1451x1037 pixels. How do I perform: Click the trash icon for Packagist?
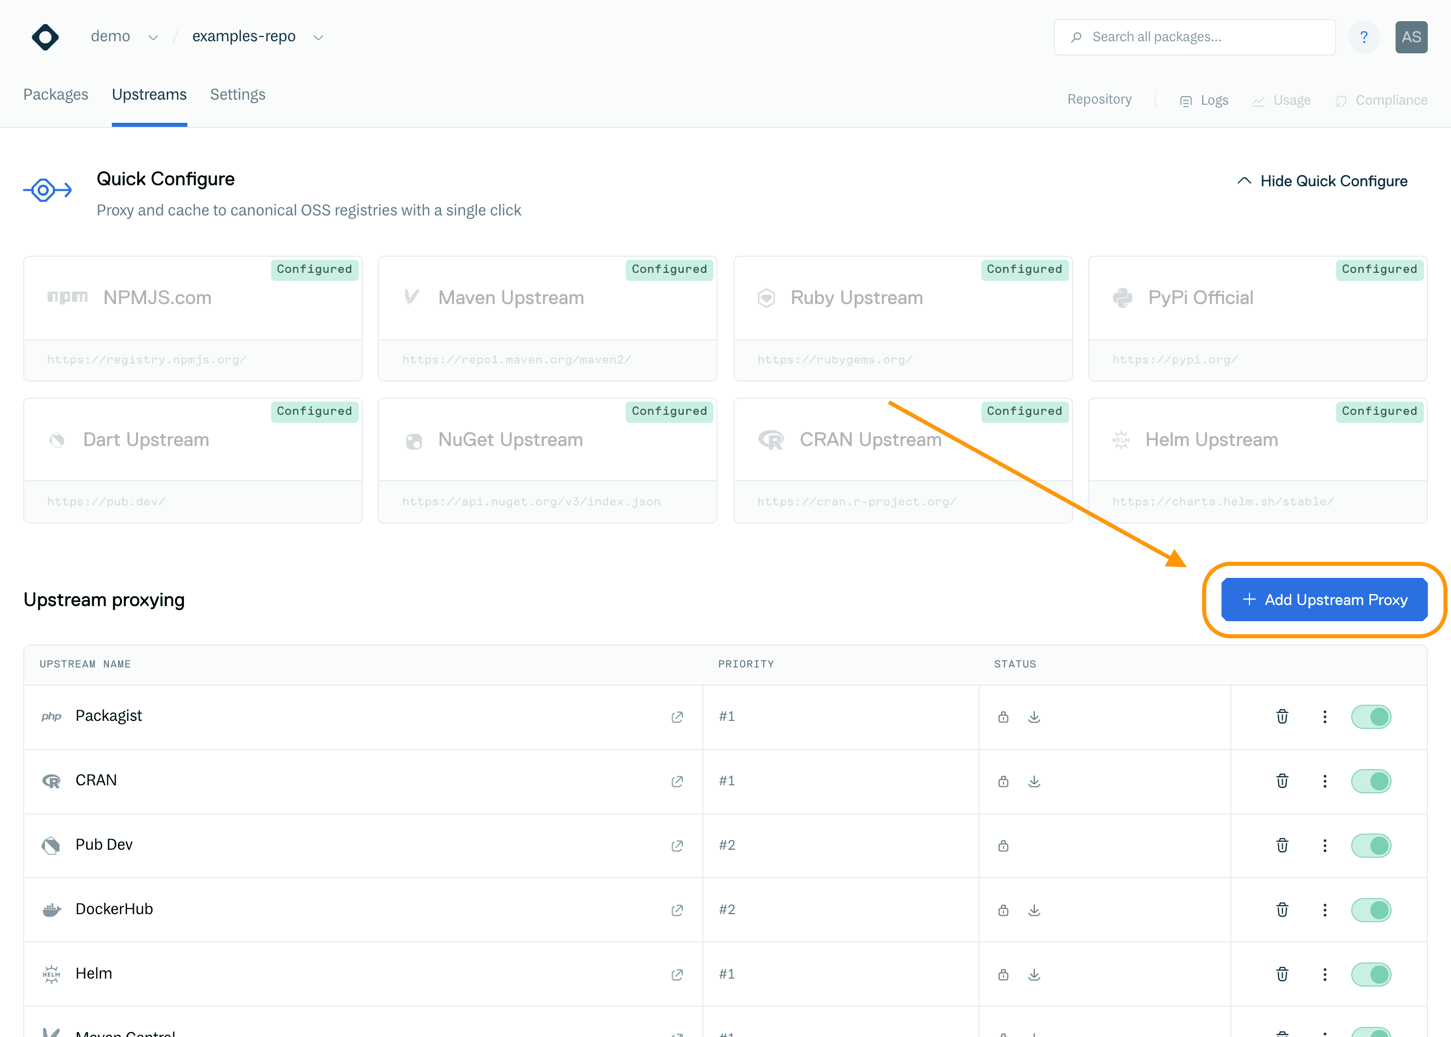click(x=1282, y=716)
